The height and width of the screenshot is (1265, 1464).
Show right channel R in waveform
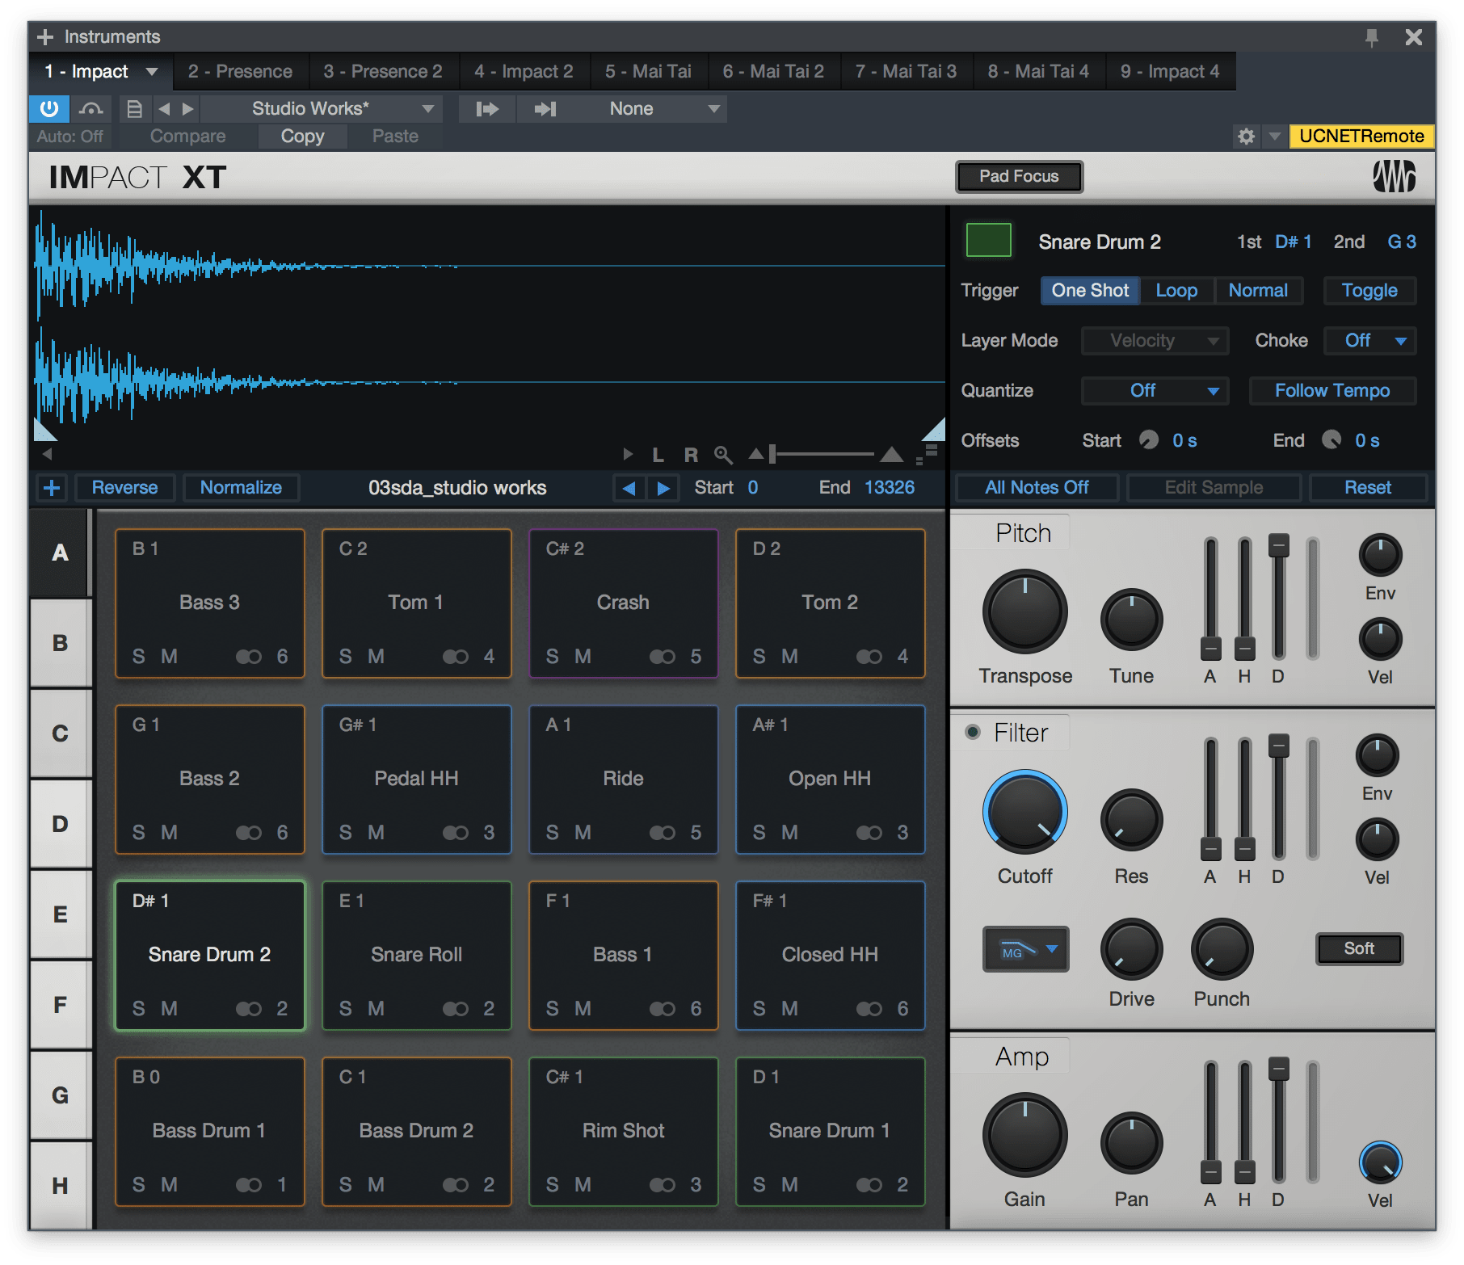[691, 455]
